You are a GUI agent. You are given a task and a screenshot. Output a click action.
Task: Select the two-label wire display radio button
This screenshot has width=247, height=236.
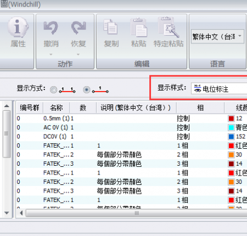(x=53, y=90)
